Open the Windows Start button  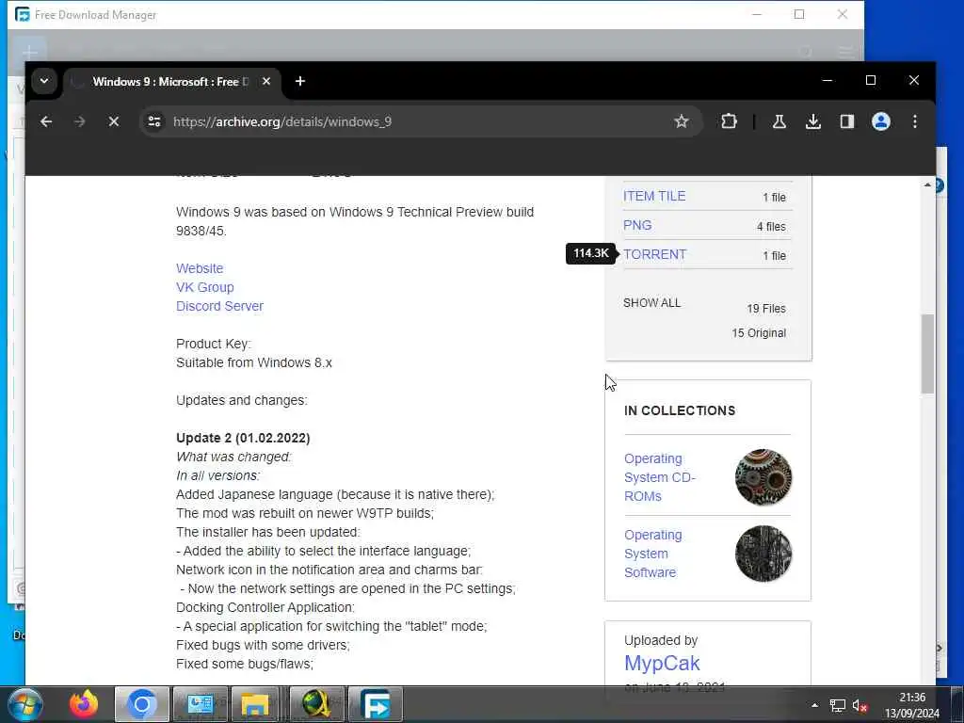25,704
